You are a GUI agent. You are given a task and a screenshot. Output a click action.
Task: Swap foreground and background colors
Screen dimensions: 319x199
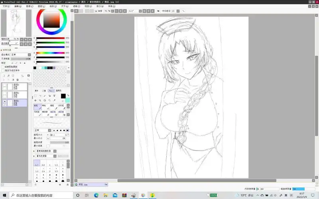68,96
